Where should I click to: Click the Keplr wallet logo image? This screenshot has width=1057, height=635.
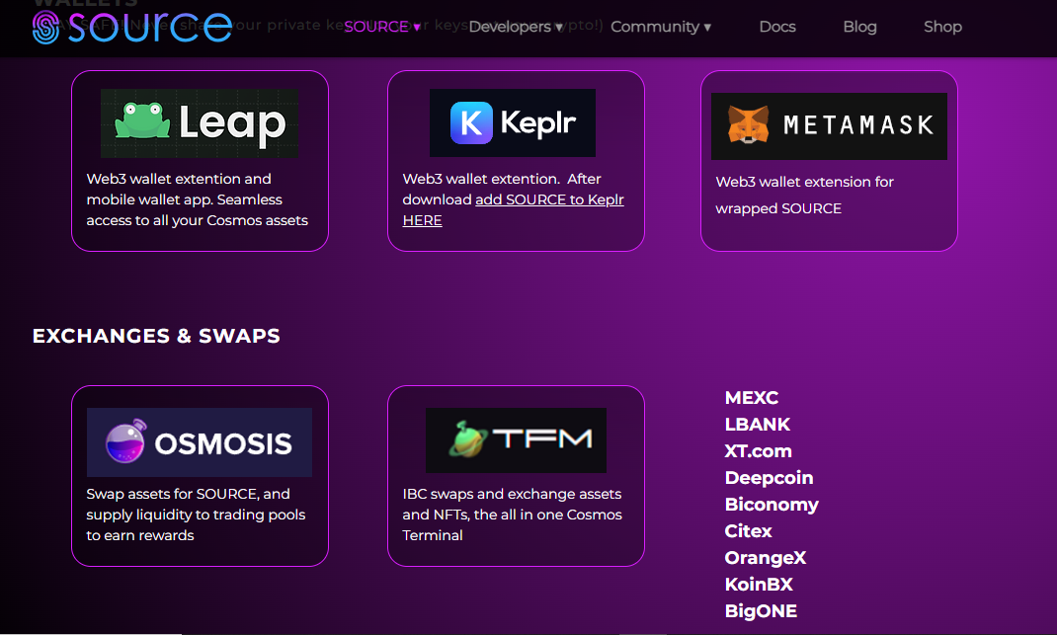pos(513,122)
